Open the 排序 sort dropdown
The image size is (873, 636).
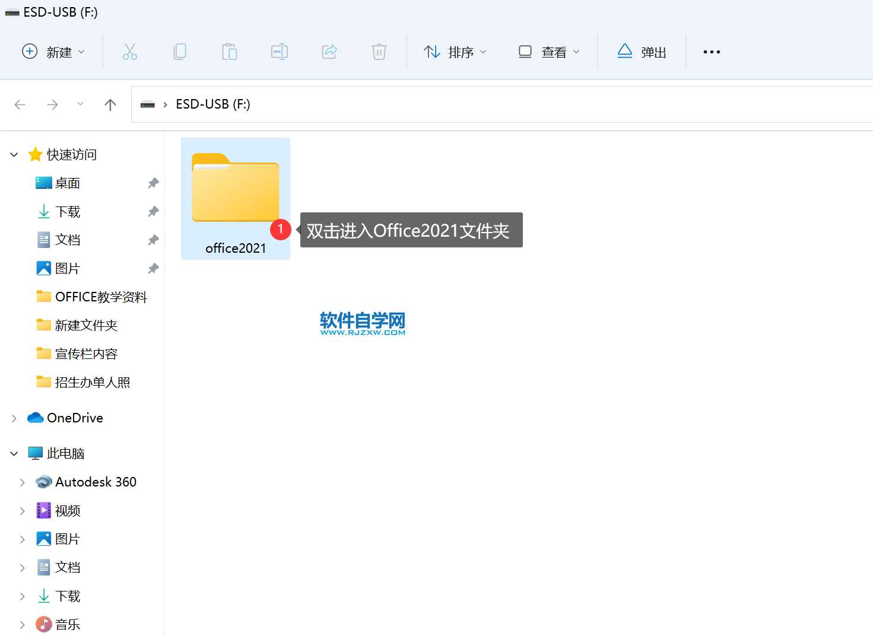click(x=455, y=52)
